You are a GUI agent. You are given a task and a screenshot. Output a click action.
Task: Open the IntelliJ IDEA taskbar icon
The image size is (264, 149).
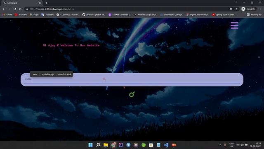121,145
